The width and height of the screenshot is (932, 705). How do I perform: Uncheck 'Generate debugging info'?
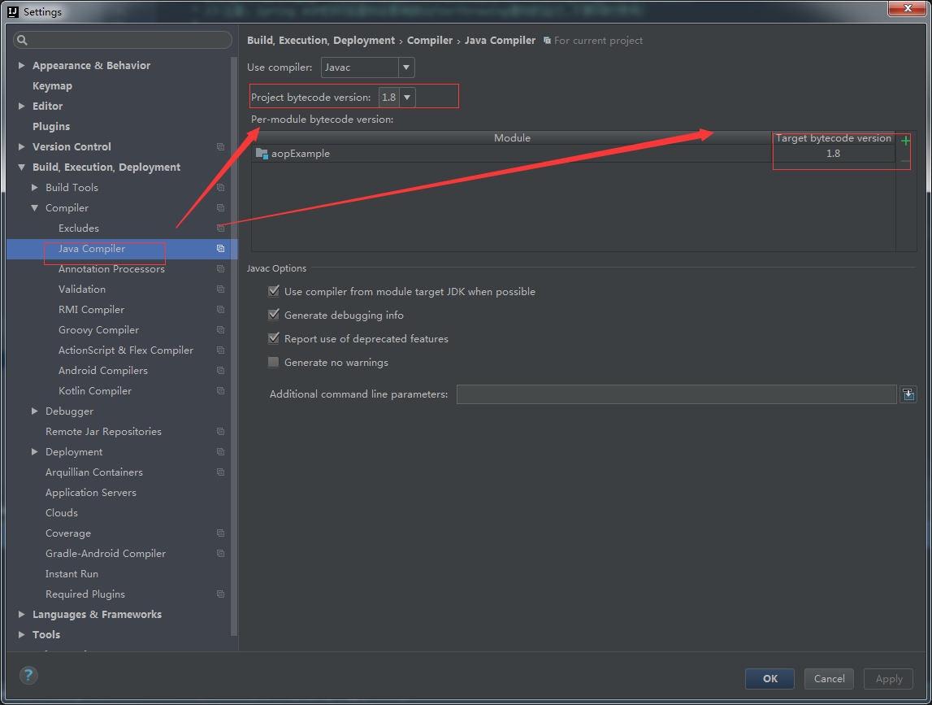click(x=274, y=315)
